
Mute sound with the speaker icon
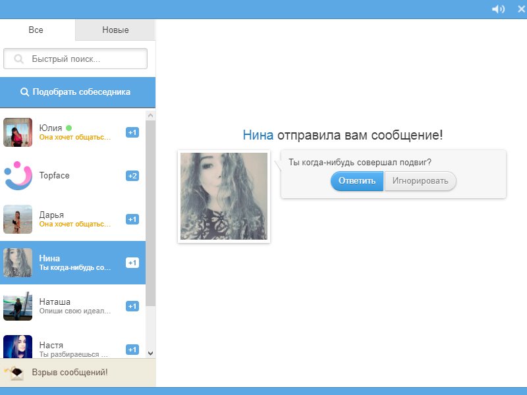498,9
